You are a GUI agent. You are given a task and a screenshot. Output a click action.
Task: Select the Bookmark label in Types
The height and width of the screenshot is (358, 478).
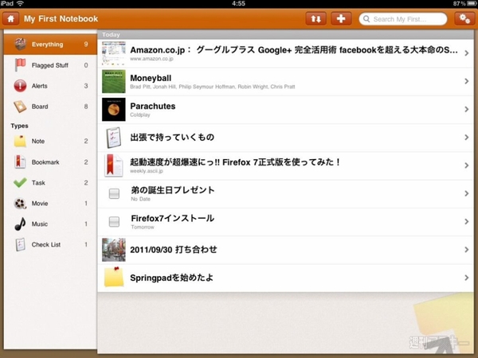pyautogui.click(x=45, y=162)
